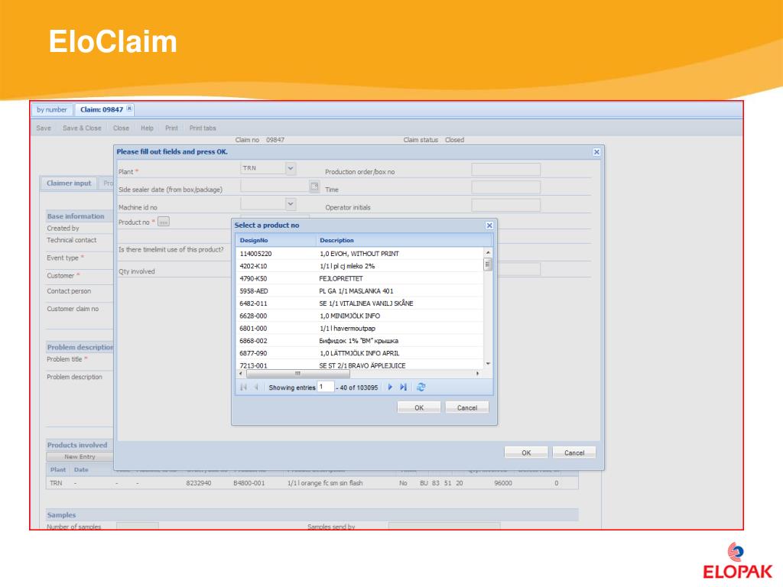783x587 pixels.
Task: Open Help from the toolbar
Action: tap(147, 128)
